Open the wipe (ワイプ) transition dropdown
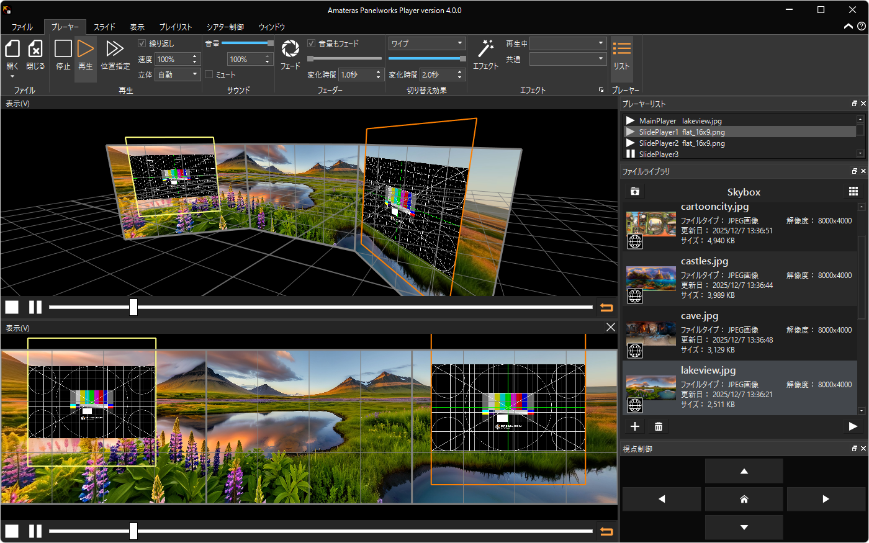The width and height of the screenshot is (869, 543). coord(427,43)
